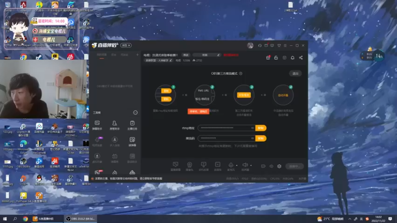Open the weather widget showing 21°C

click(x=331, y=219)
